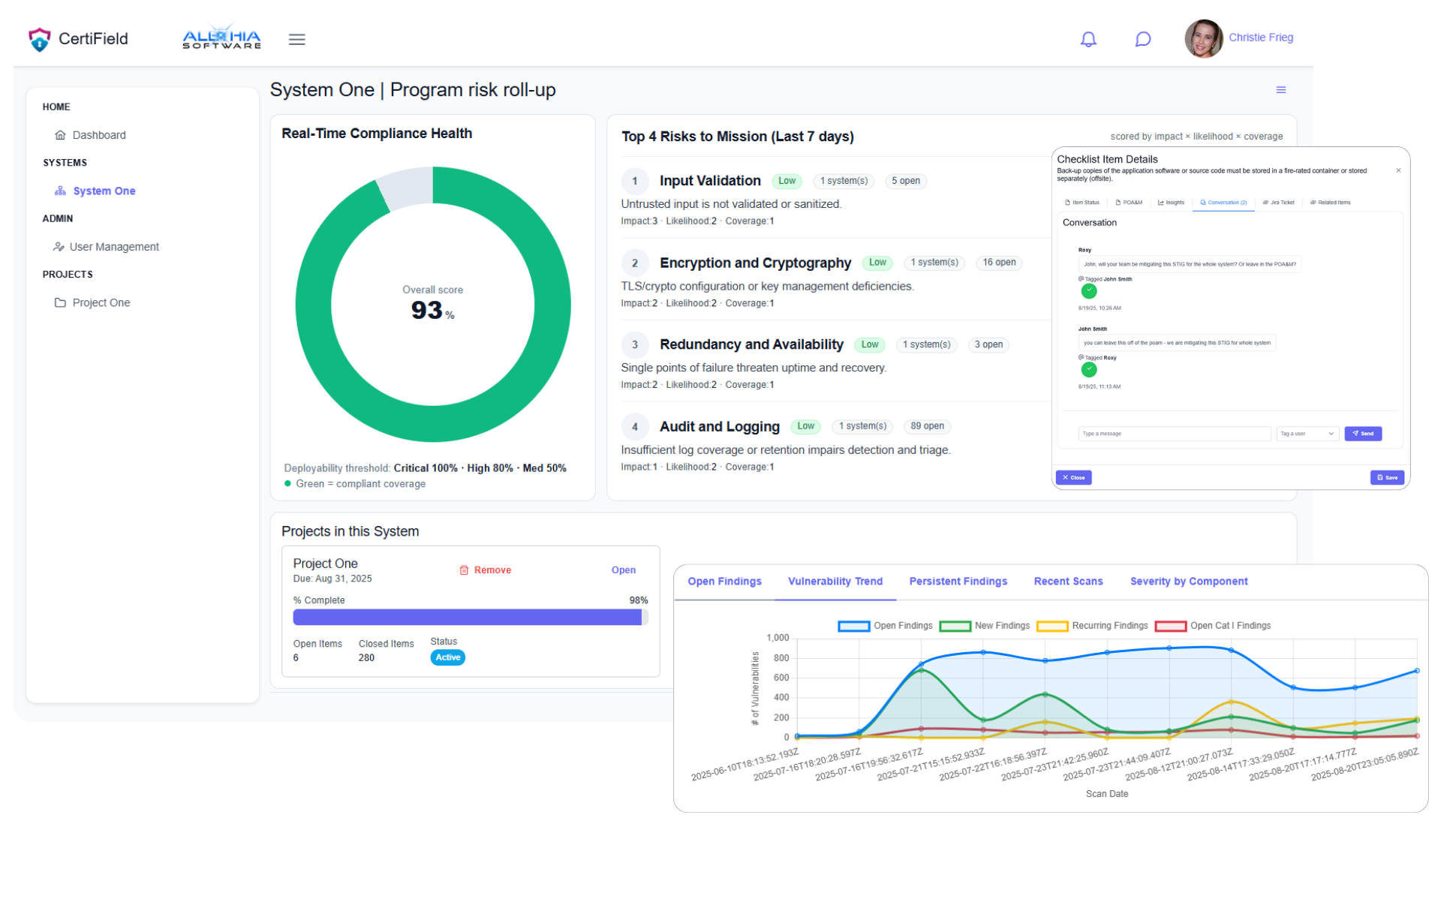Toggle Open Findings in the chart legend
Image resolution: width=1429 pixels, height=914 pixels.
click(853, 625)
